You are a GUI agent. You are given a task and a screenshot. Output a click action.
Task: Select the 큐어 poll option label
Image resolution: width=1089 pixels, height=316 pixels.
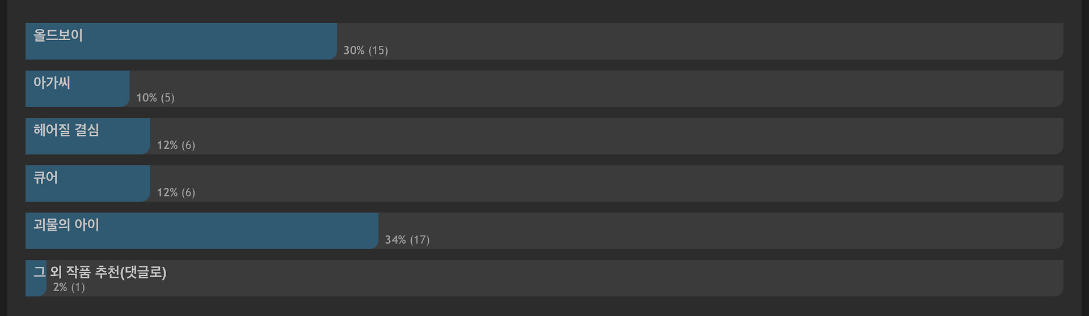point(45,177)
